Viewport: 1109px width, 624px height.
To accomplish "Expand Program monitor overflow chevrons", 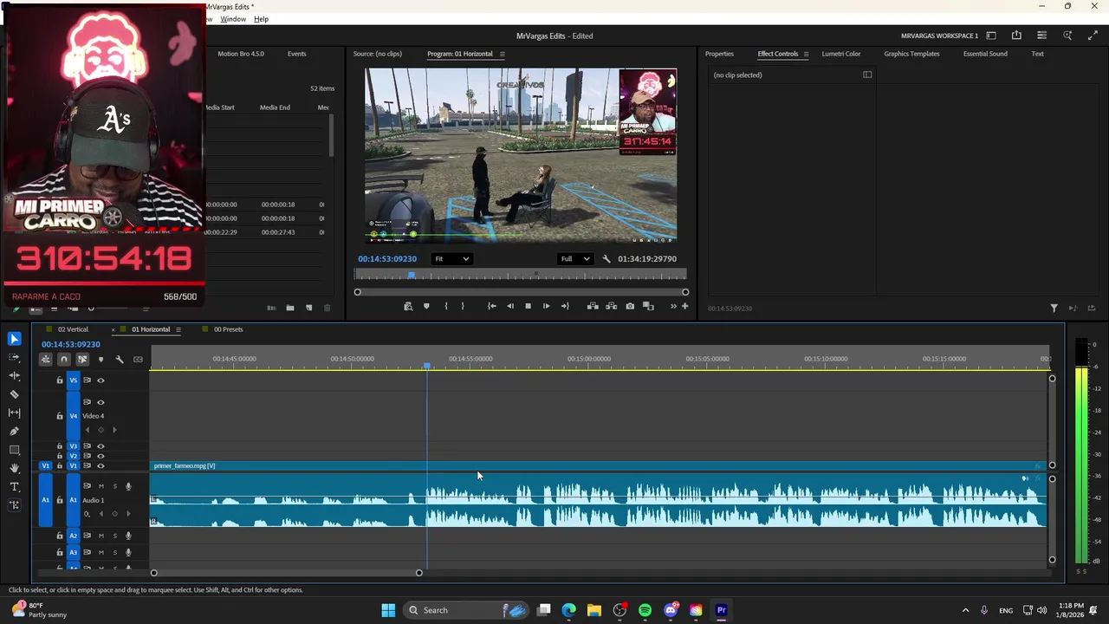I will click(x=673, y=306).
